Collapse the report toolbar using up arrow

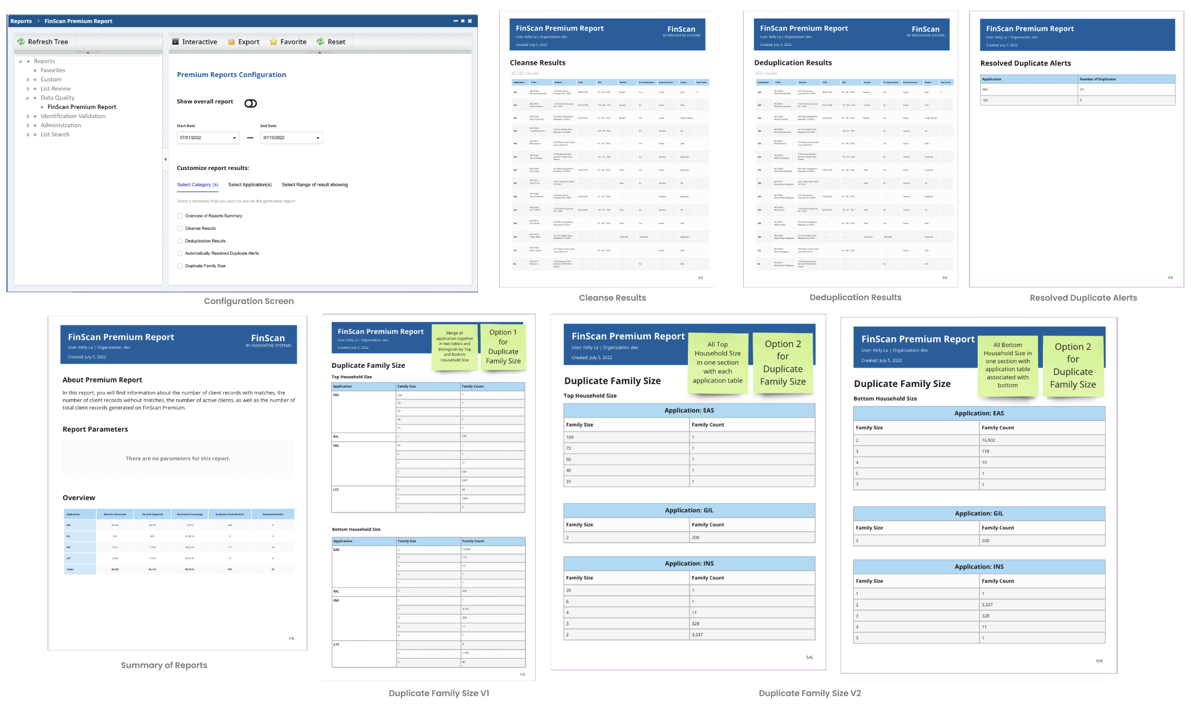pos(320,52)
